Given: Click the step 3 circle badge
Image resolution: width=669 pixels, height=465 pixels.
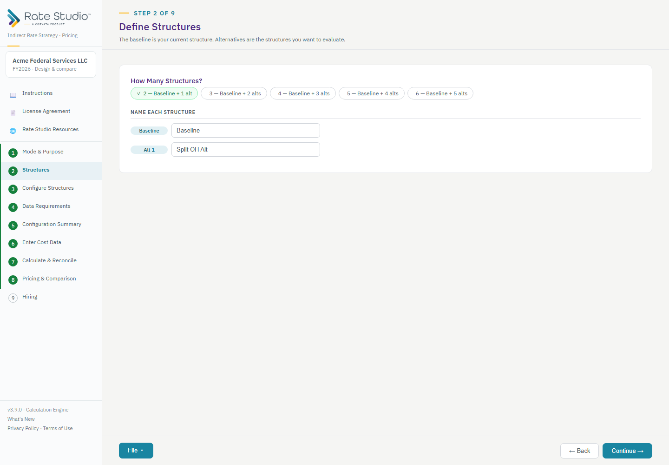Looking at the screenshot, I should coord(13,189).
